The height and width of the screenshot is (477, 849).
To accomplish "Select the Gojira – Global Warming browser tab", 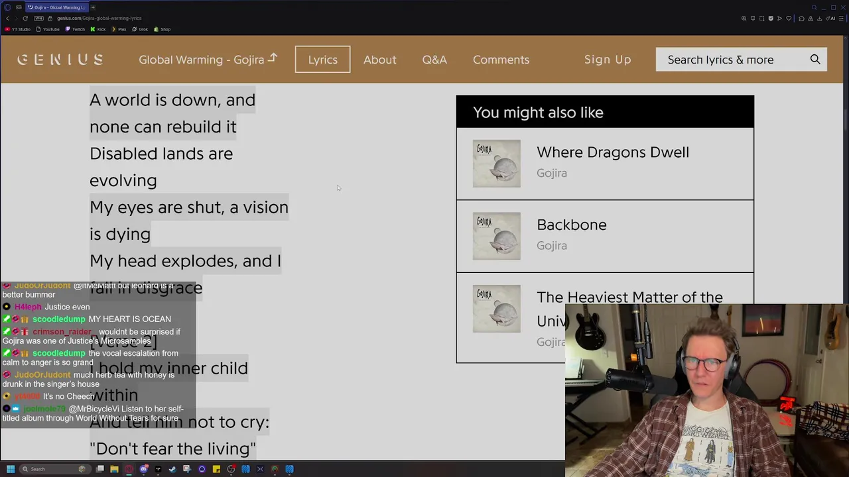I will coord(56,7).
